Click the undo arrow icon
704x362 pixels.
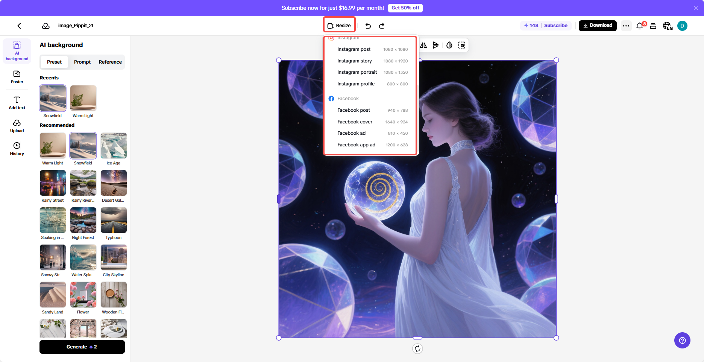pyautogui.click(x=368, y=26)
